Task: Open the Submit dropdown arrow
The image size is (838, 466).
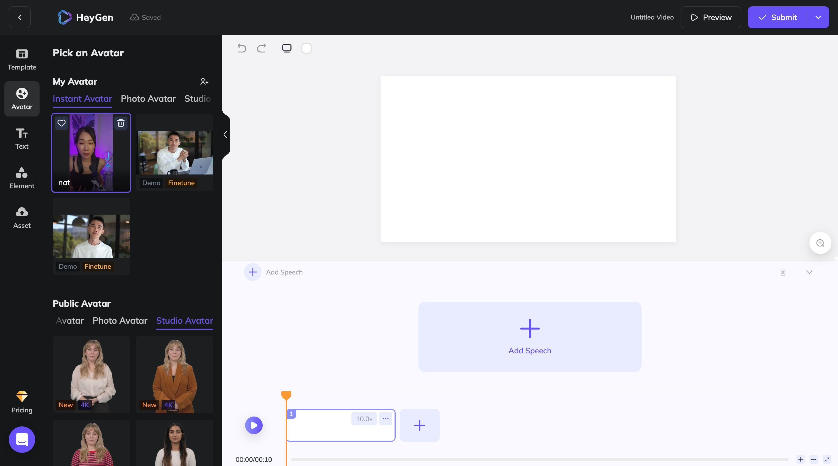Action: tap(818, 17)
